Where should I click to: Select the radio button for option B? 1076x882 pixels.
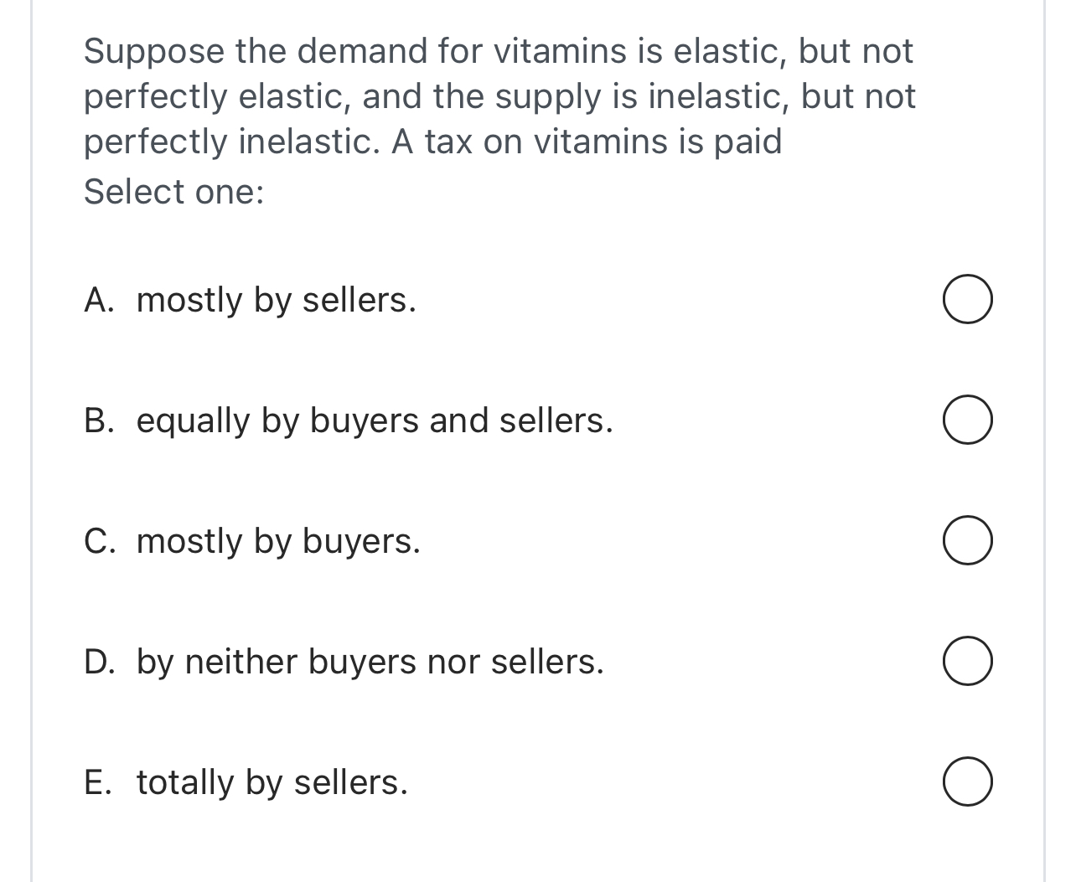tap(967, 420)
